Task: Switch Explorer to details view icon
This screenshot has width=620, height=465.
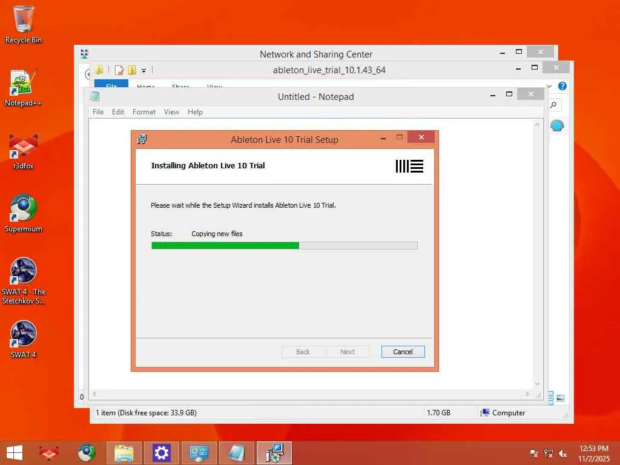Action: pos(550,398)
